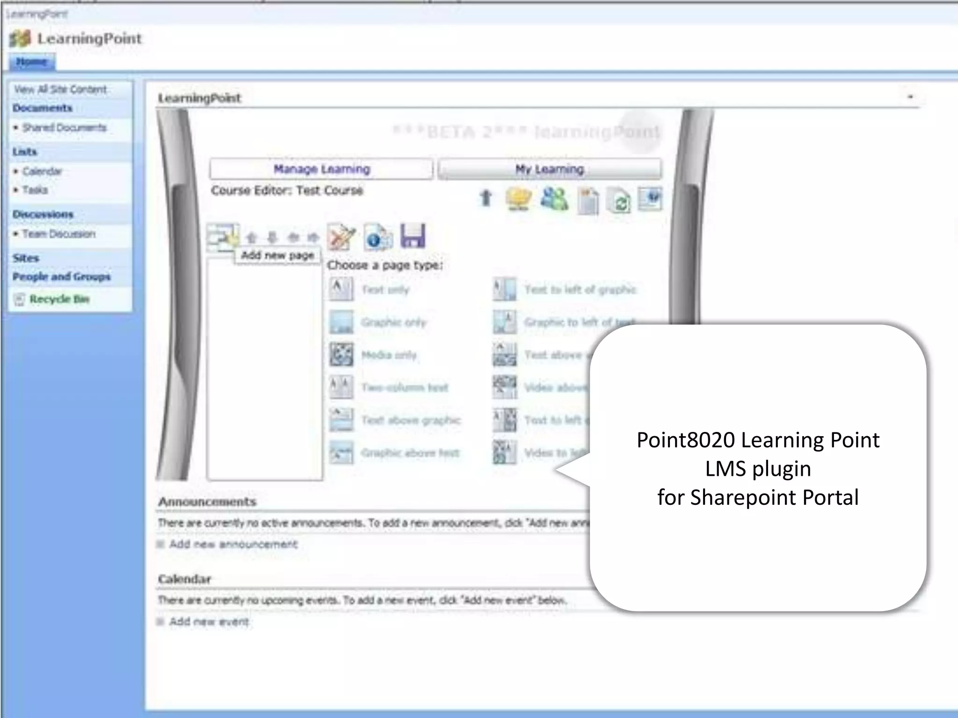The width and height of the screenshot is (958, 718).
Task: Open View All Site Content
Action: (x=60, y=89)
